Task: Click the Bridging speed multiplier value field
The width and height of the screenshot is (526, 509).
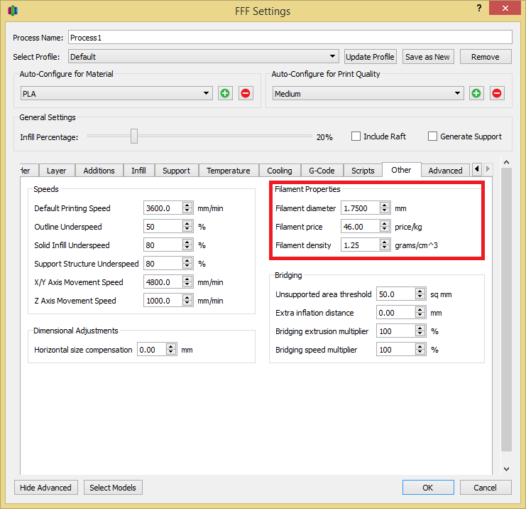Action: click(x=396, y=350)
